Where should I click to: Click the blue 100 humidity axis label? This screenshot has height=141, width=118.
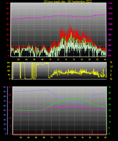coord(4,87)
